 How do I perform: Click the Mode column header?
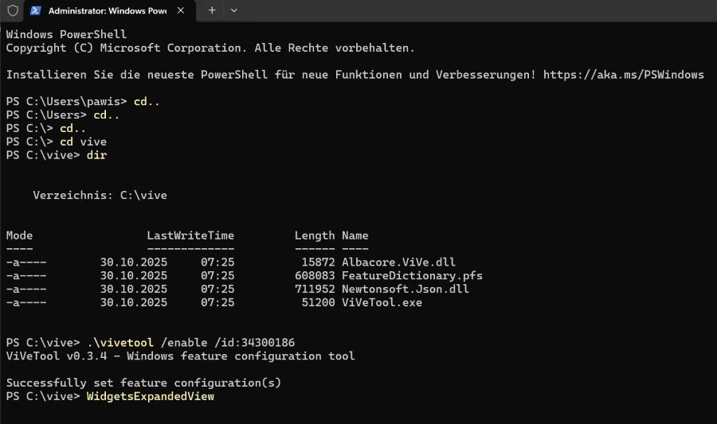20,235
